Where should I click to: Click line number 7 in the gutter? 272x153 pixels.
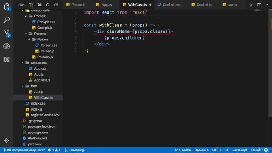click(76, 51)
